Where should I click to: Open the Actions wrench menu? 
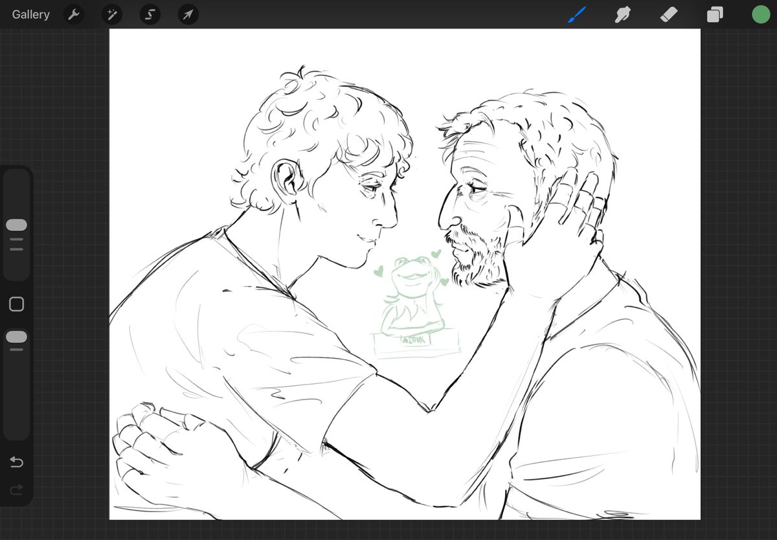(x=74, y=14)
